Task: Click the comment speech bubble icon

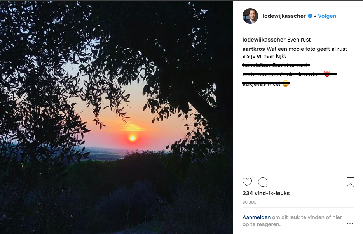Action: tap(263, 182)
